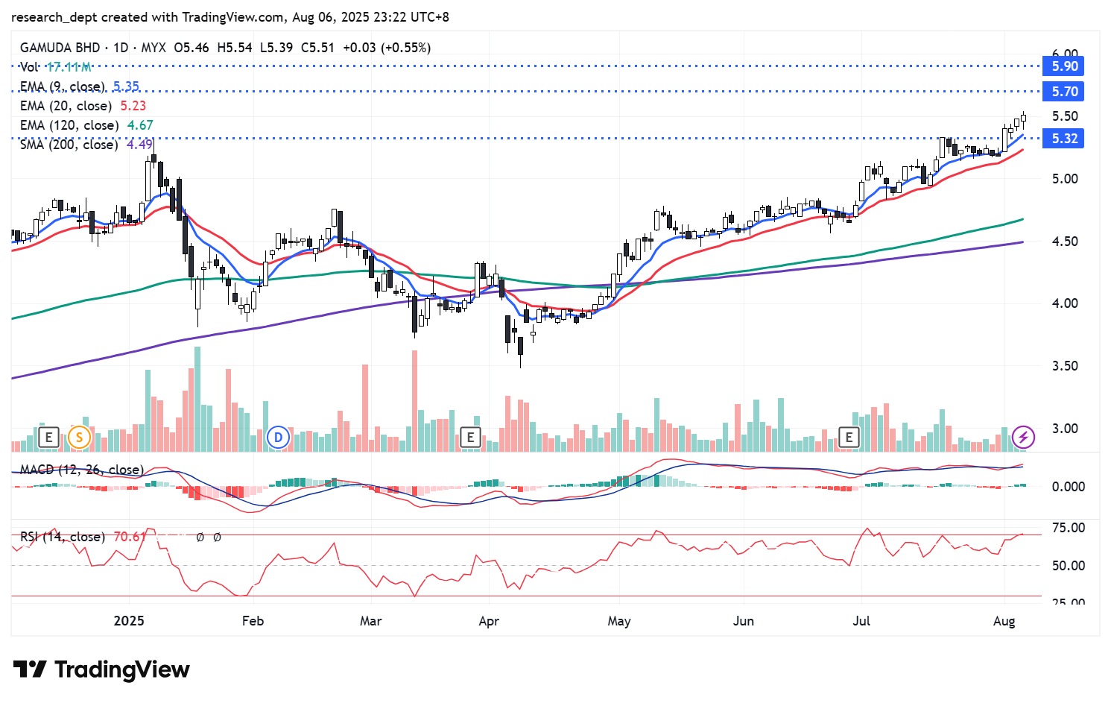Click the 4.50 price axis label
Image resolution: width=1111 pixels, height=703 pixels.
point(1065,242)
